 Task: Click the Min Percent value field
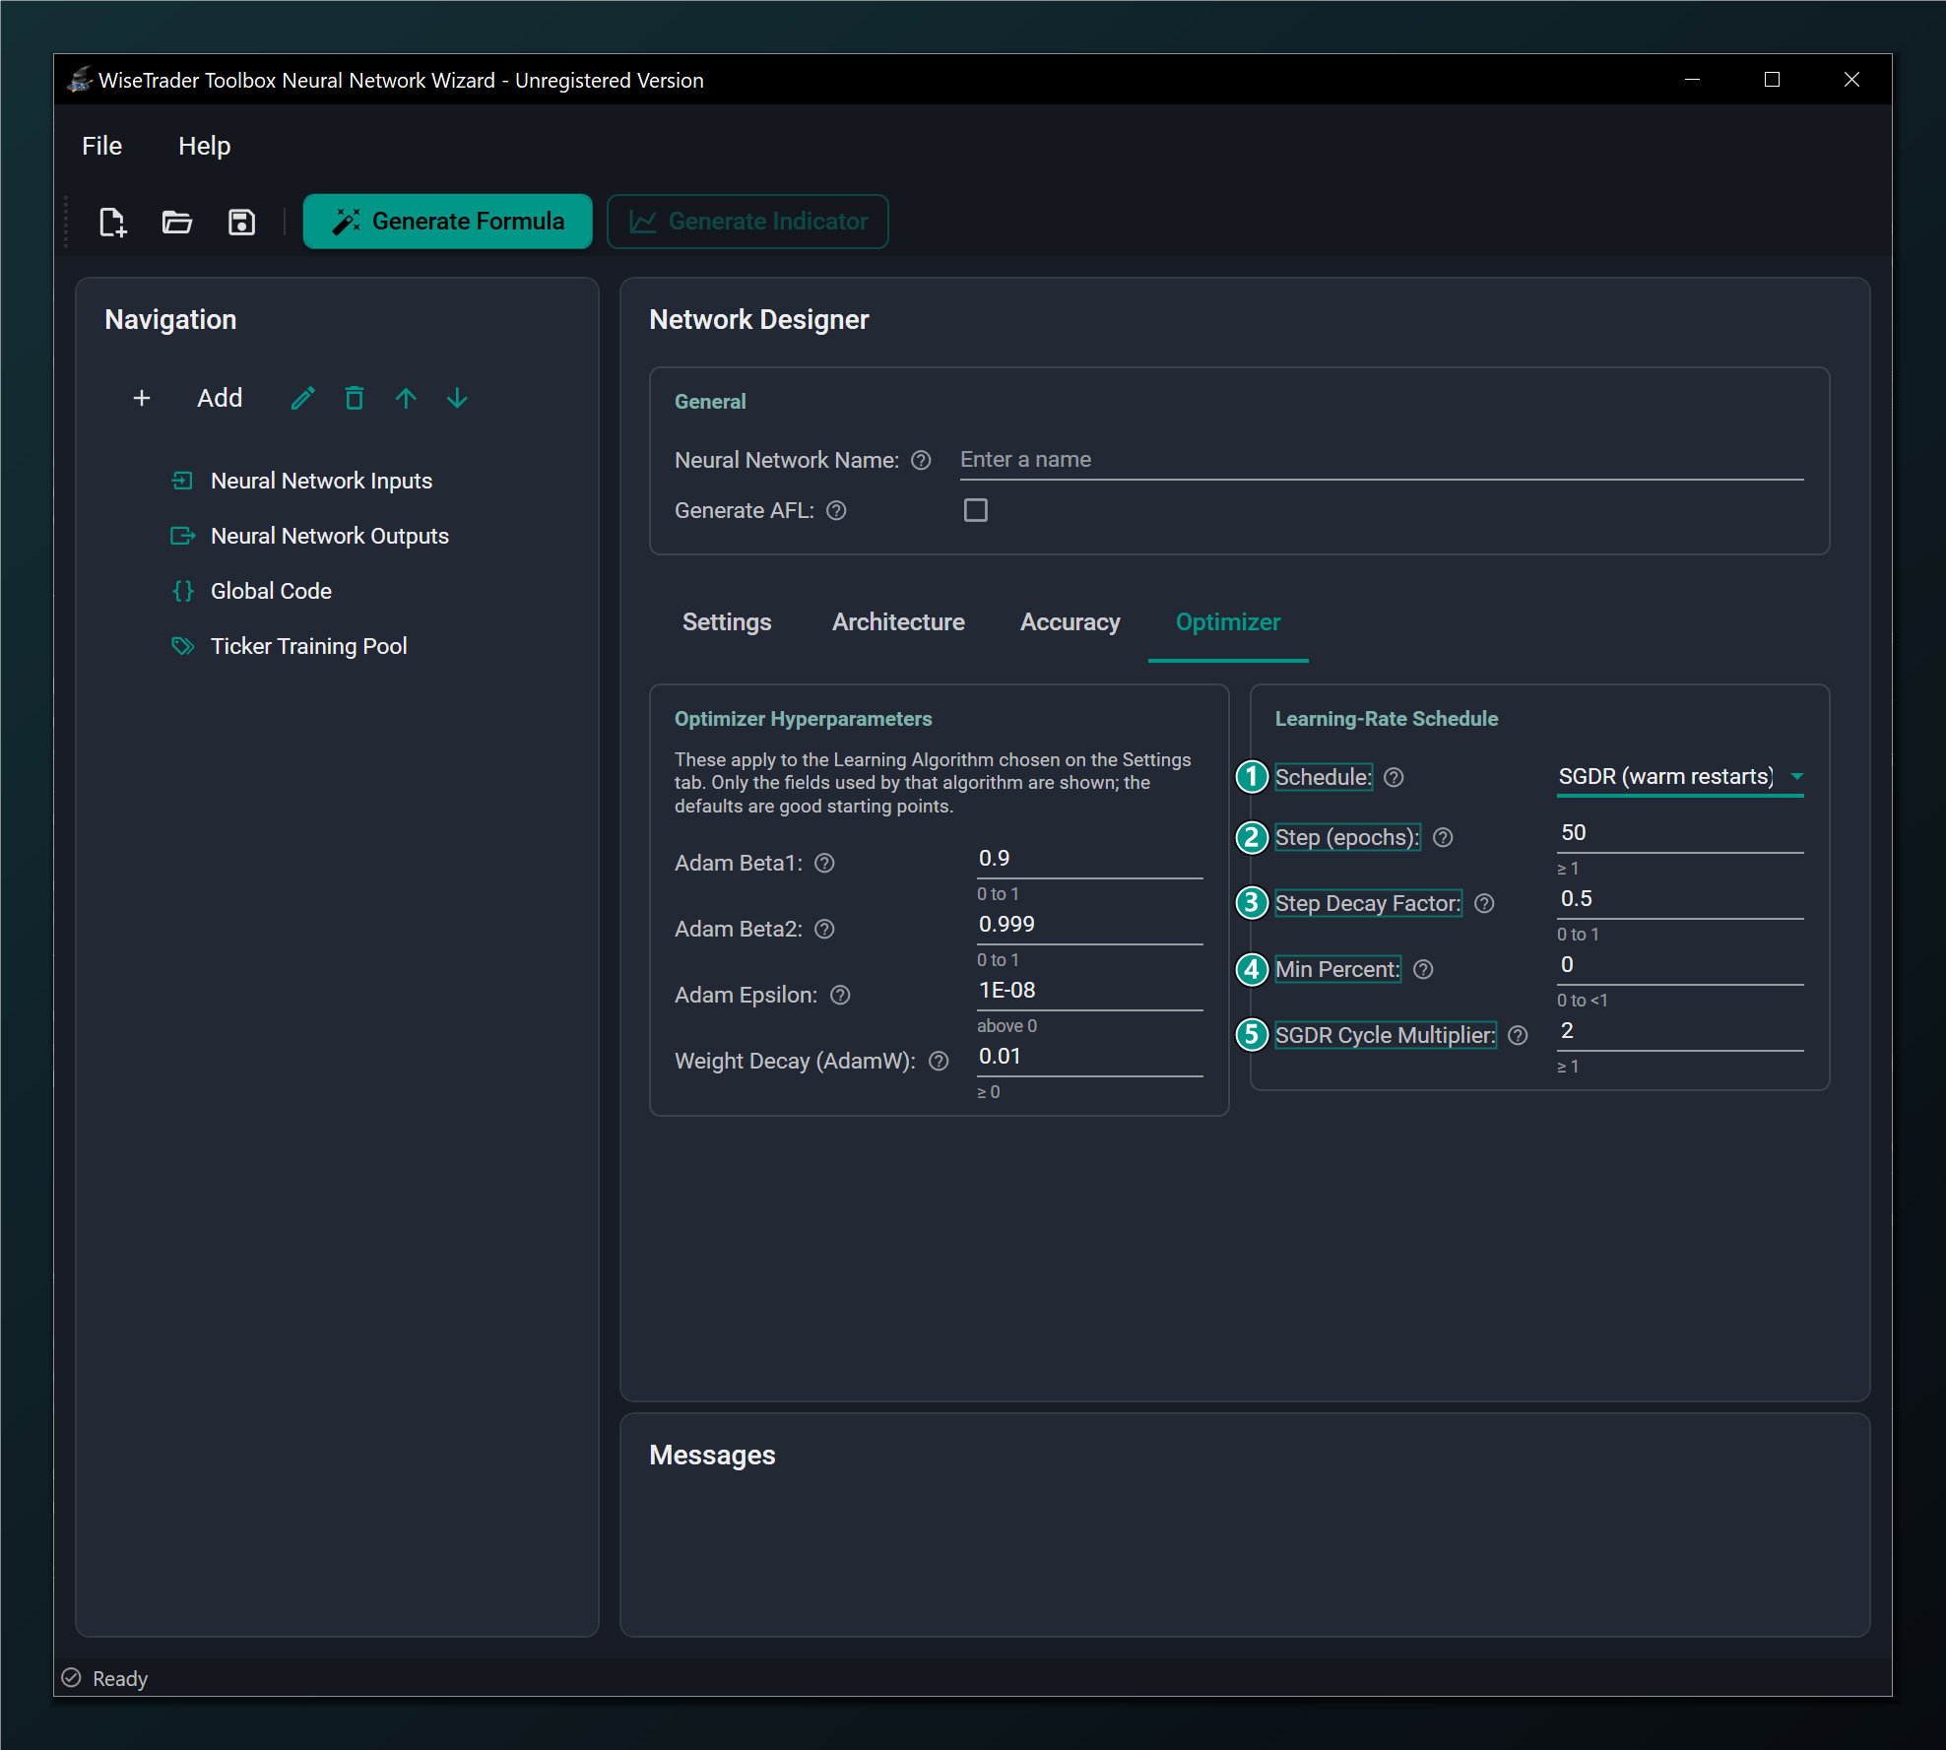(x=1680, y=965)
